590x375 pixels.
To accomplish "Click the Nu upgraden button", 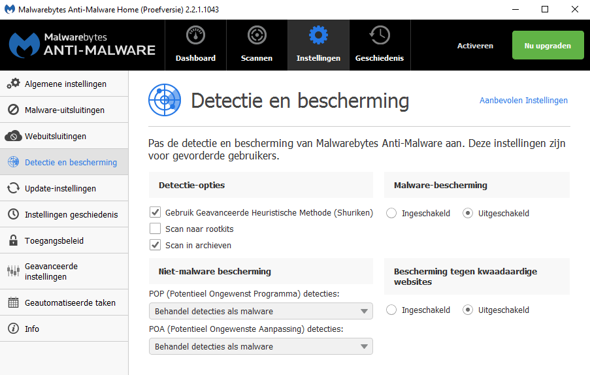I will click(x=548, y=46).
